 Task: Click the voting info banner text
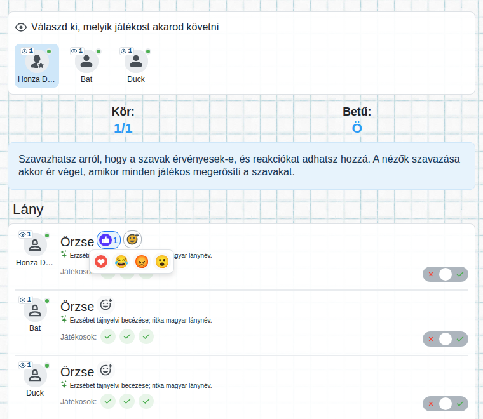click(239, 166)
